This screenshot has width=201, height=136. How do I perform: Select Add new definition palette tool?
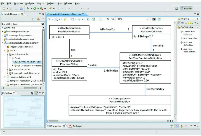coord(187,44)
